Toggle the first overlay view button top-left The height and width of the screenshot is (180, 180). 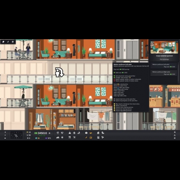click(x=3, y=42)
